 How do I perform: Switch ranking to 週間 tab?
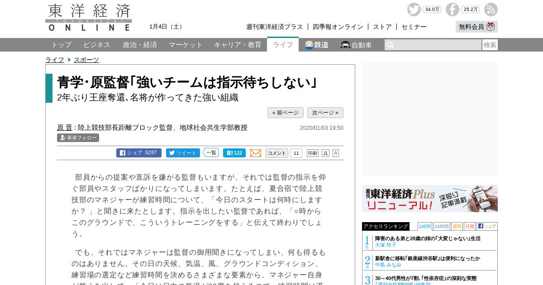pos(457,226)
